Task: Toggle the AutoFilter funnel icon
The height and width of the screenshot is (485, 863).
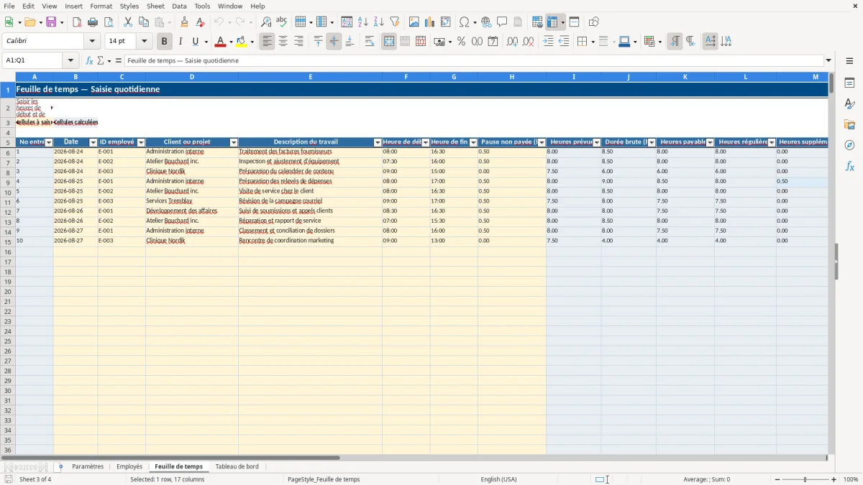Action: click(395, 22)
